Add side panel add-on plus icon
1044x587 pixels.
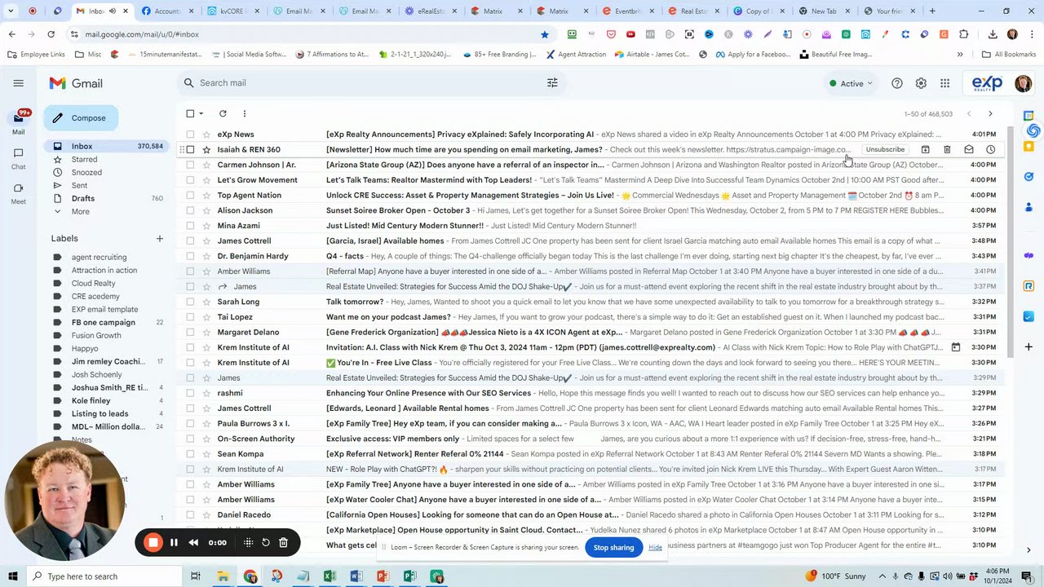pyautogui.click(x=1029, y=346)
